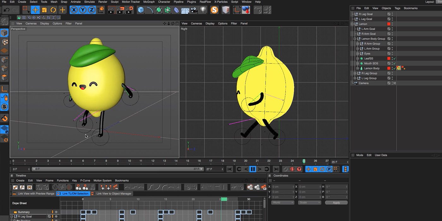This screenshot has width=442, height=221.
Task: Enable Link View to Object Manager
Action: click(111, 194)
